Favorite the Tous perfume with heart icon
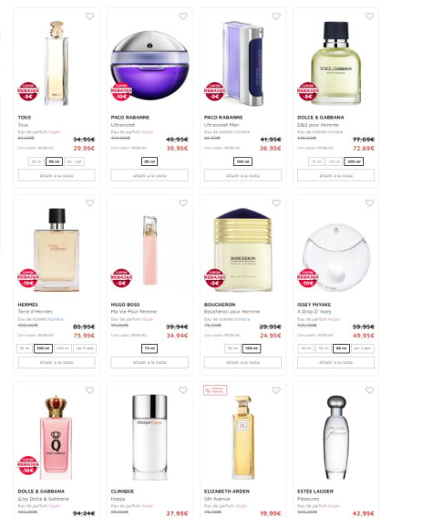This screenshot has height=518, width=433. coord(90,16)
